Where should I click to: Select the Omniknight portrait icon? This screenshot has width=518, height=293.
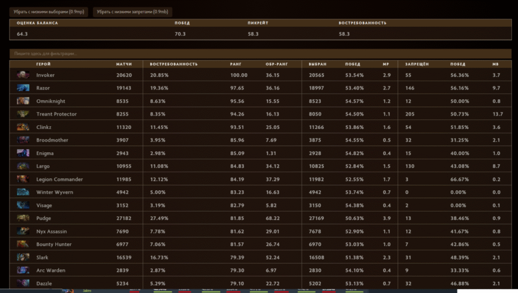point(23,101)
